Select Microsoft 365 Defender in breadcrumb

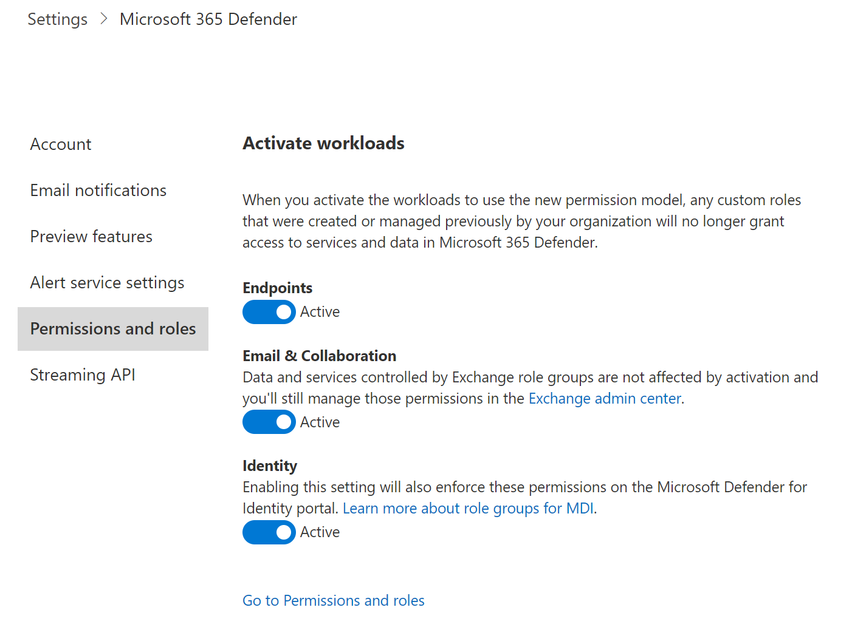(x=208, y=19)
